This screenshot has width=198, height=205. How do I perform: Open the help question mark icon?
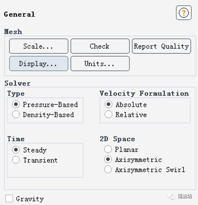183,13
